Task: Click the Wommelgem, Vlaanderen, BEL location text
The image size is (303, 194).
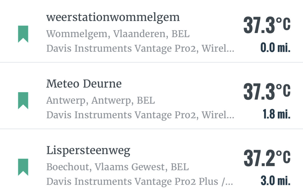Action: 118,34
